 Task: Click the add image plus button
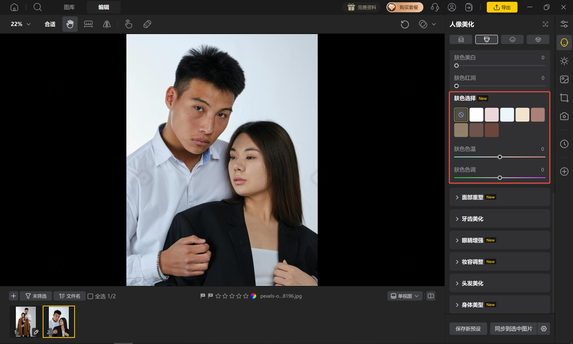[14, 296]
